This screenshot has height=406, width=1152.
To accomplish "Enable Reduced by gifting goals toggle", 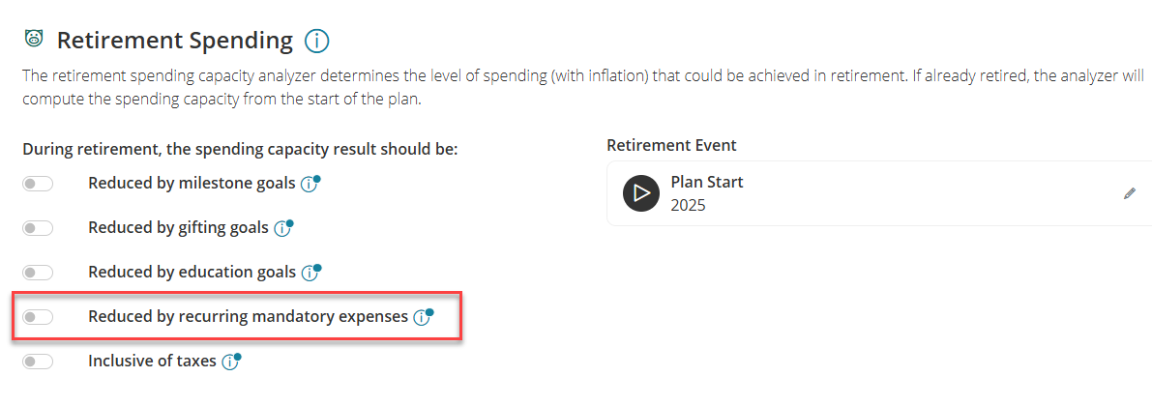I will (x=38, y=228).
